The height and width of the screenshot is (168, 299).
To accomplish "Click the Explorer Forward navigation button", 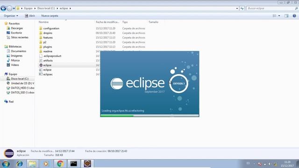I will 9,8.
